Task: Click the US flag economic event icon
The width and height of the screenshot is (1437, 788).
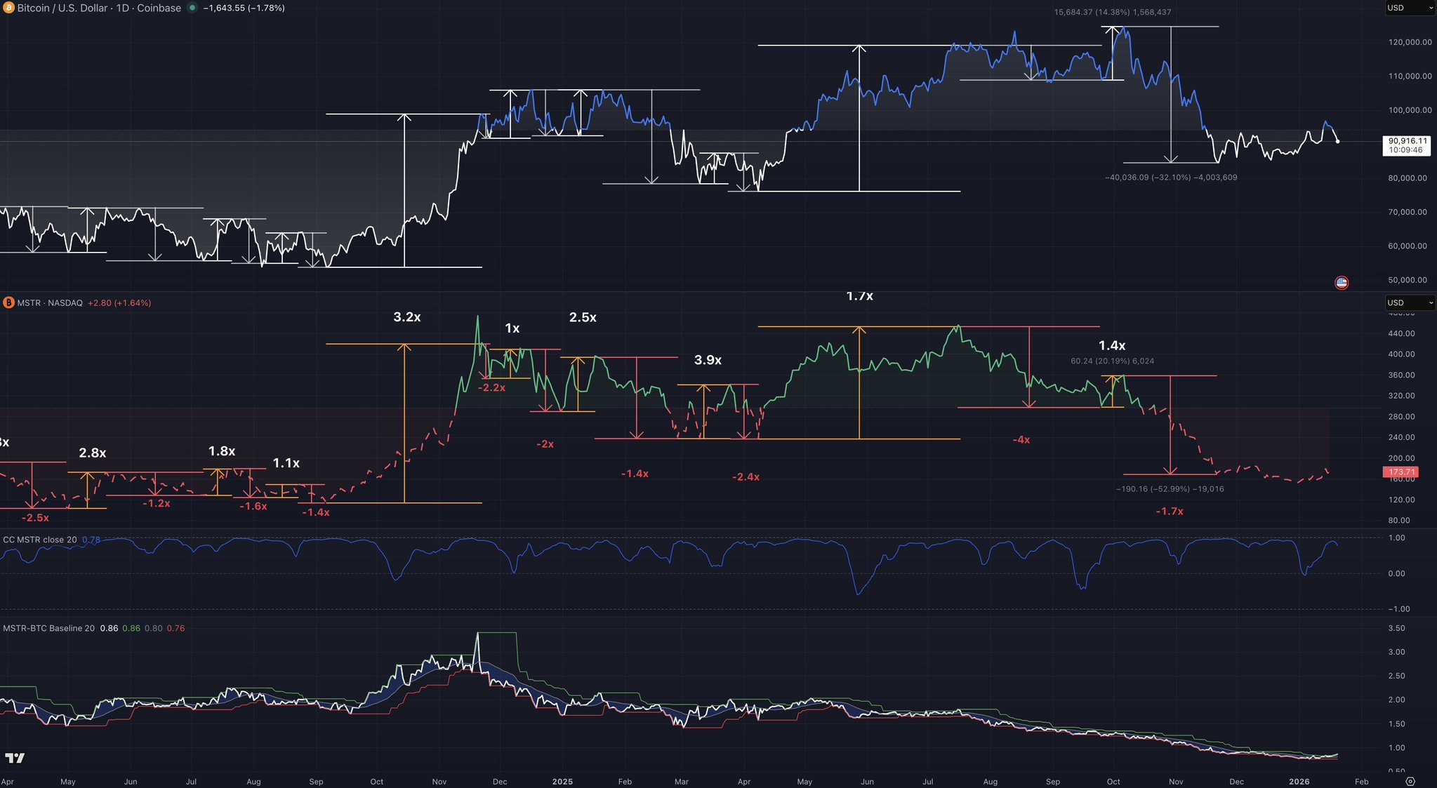Action: (x=1342, y=283)
